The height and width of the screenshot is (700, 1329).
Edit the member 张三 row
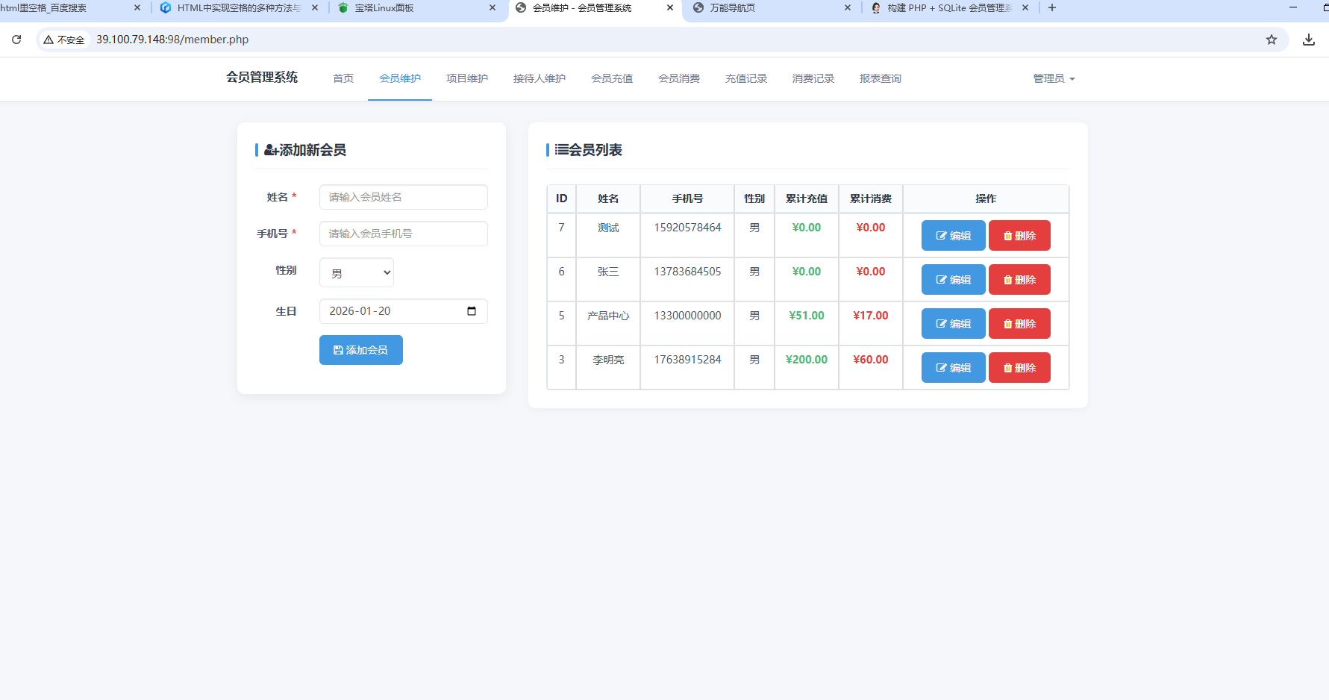click(x=953, y=280)
